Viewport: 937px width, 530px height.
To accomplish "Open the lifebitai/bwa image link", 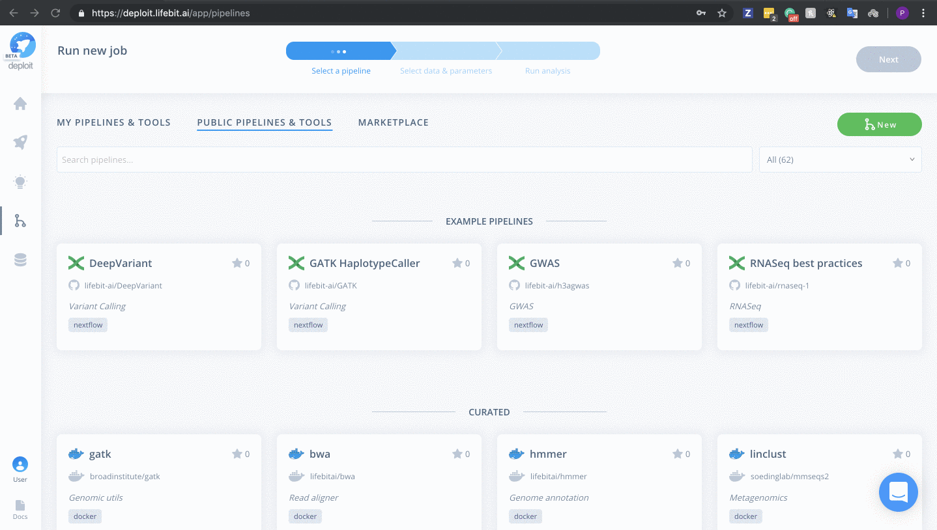I will [332, 477].
